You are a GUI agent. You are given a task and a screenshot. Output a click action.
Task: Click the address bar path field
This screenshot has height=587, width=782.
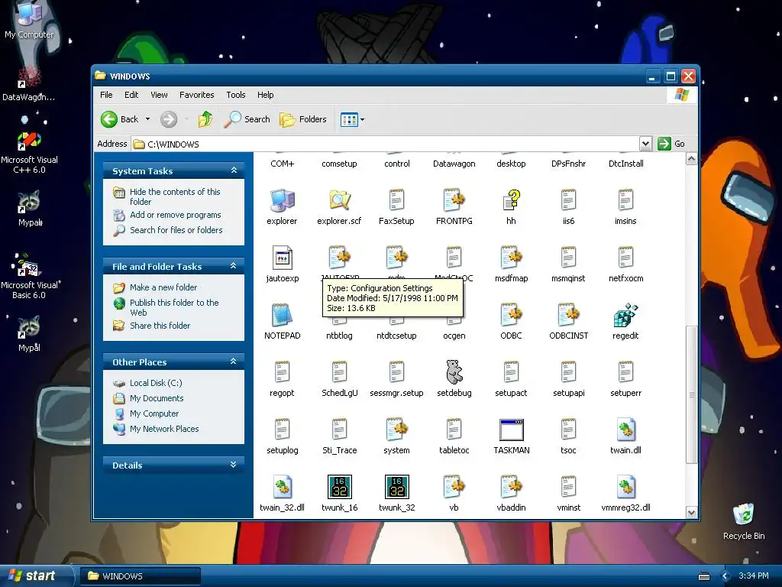click(386, 144)
